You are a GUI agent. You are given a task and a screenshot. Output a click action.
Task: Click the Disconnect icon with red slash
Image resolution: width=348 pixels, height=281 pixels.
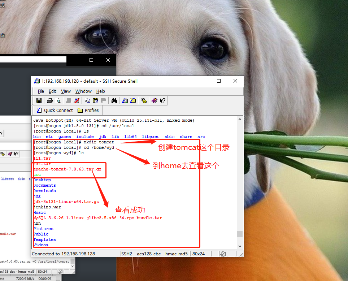[77, 101]
